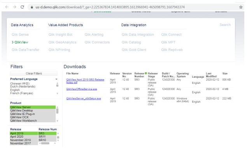Click the Clear Filters button

pos(34,73)
